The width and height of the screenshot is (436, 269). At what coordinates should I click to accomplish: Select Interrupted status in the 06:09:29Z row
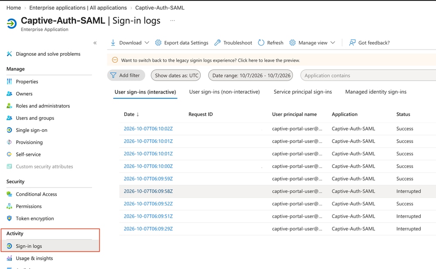click(409, 229)
